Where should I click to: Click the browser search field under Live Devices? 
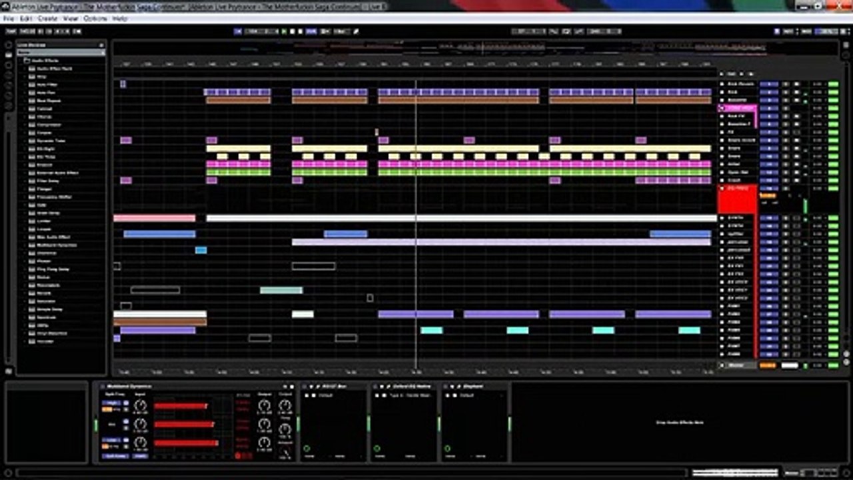pos(61,52)
